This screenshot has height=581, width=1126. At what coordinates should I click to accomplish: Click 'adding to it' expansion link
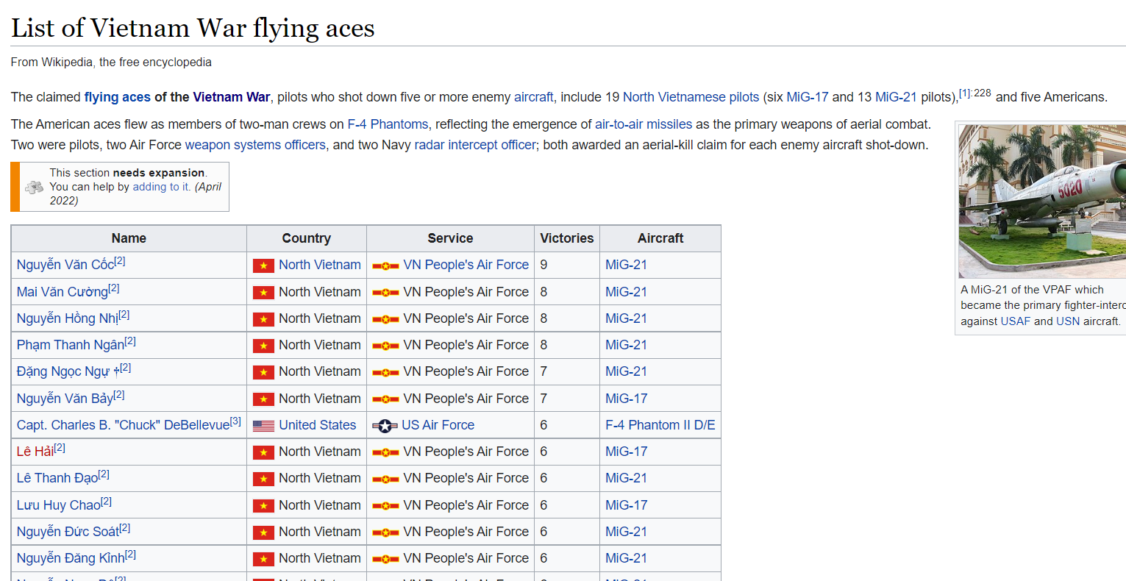(161, 187)
